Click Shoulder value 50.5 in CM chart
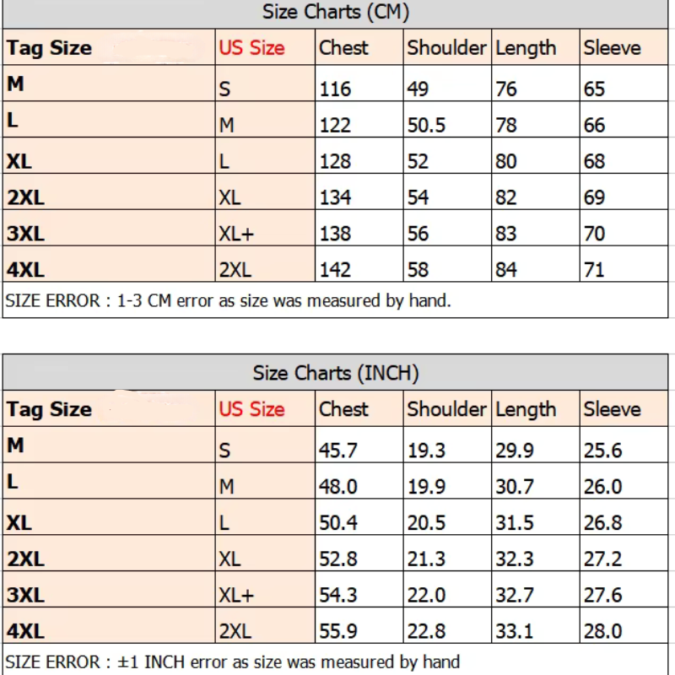The image size is (675, 675). (427, 125)
